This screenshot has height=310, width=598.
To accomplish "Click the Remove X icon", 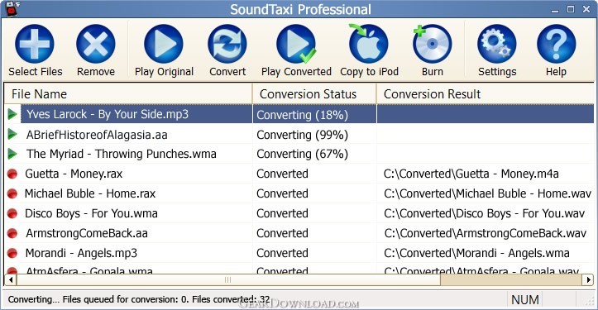I will coord(96,44).
